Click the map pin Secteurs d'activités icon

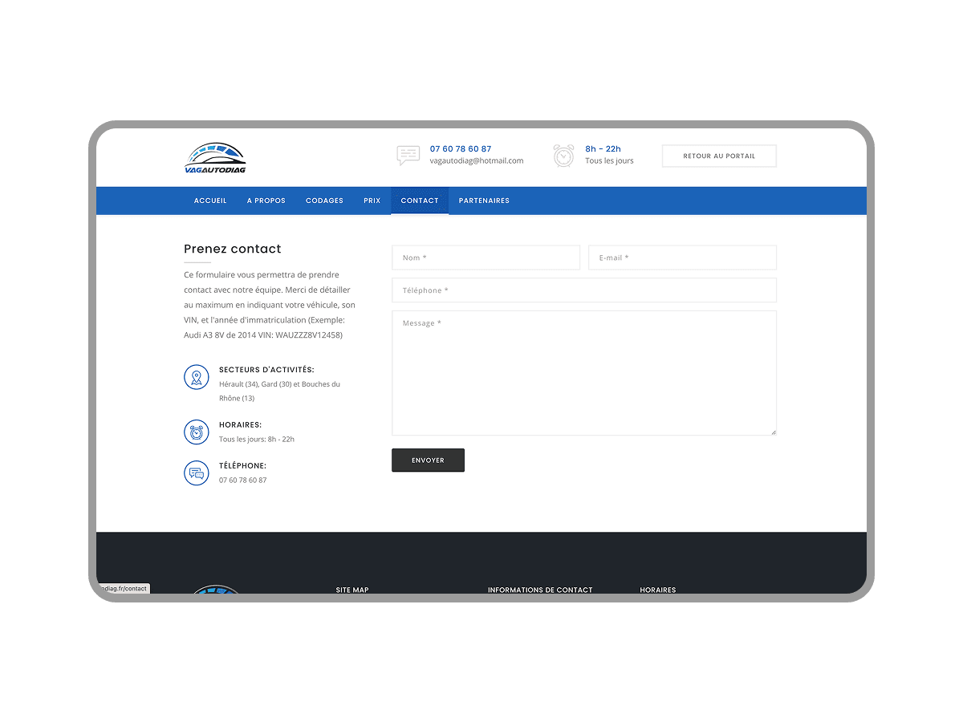point(196,377)
